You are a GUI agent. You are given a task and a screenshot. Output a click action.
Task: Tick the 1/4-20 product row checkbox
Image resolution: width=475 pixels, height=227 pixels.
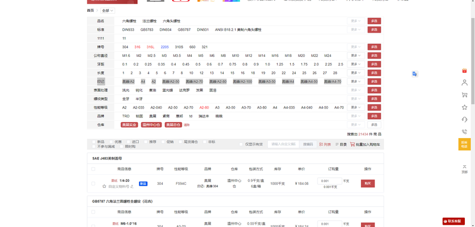point(93,184)
